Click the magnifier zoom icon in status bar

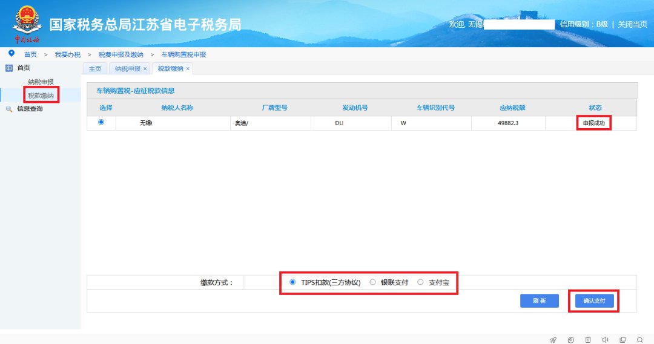point(639,340)
